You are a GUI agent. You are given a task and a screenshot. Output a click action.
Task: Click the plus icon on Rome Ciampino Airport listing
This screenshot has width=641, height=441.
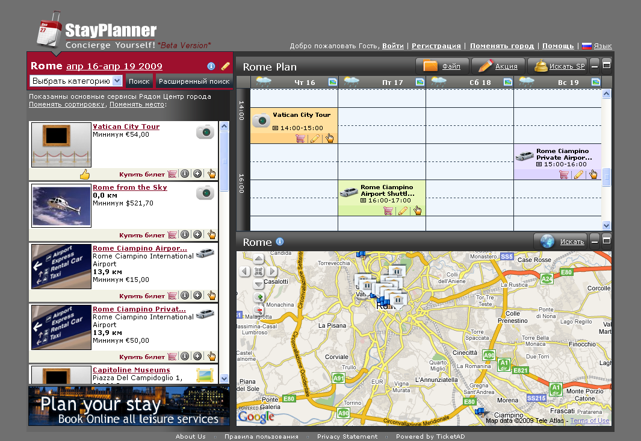click(197, 296)
